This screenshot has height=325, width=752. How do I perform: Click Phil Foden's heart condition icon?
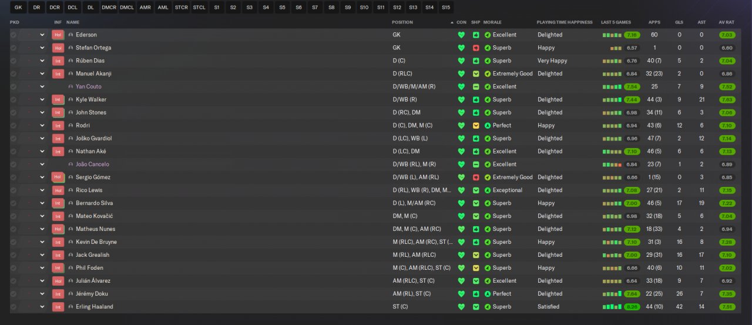pos(461,268)
